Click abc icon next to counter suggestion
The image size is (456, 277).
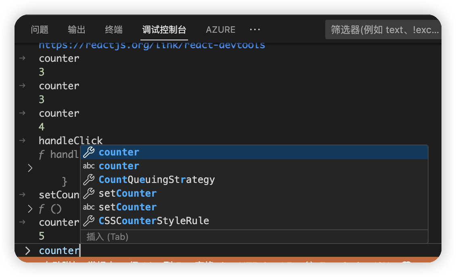(x=88, y=166)
